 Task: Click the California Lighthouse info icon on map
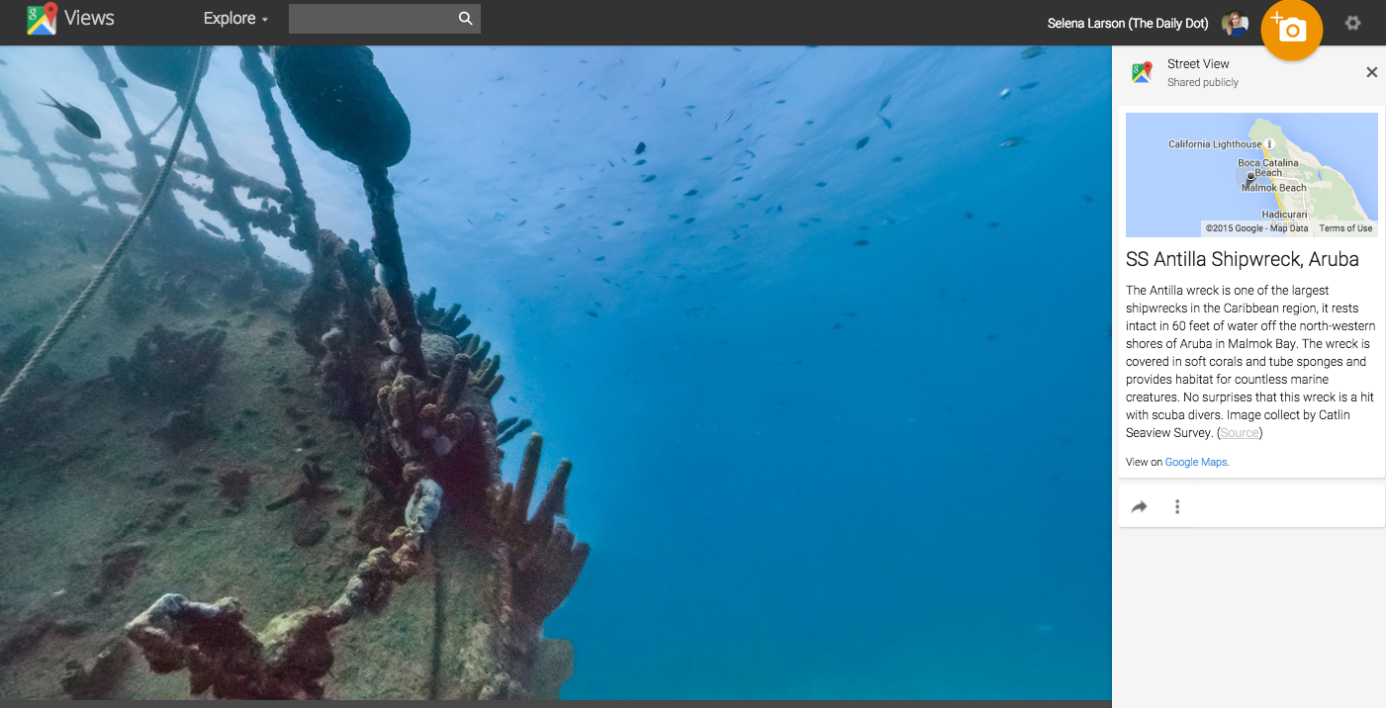(1269, 144)
